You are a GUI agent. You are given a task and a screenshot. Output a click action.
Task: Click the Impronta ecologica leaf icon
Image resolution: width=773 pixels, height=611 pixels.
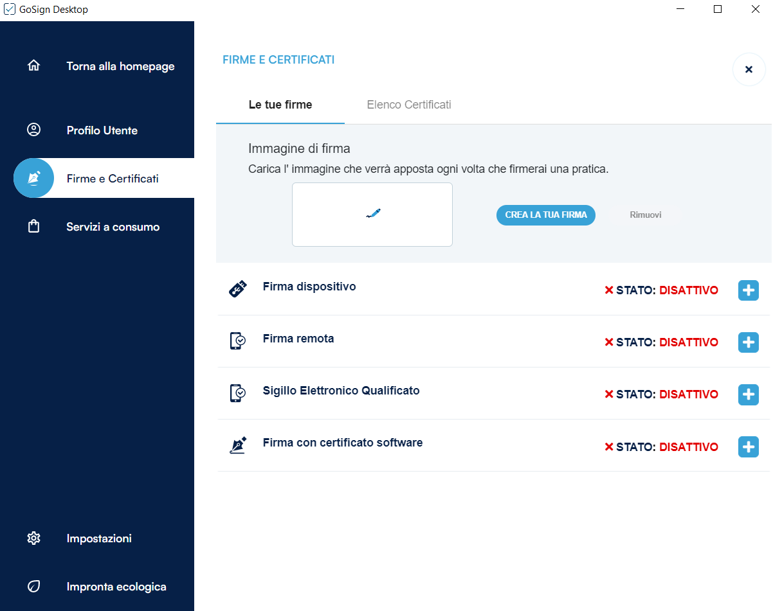pyautogui.click(x=33, y=586)
